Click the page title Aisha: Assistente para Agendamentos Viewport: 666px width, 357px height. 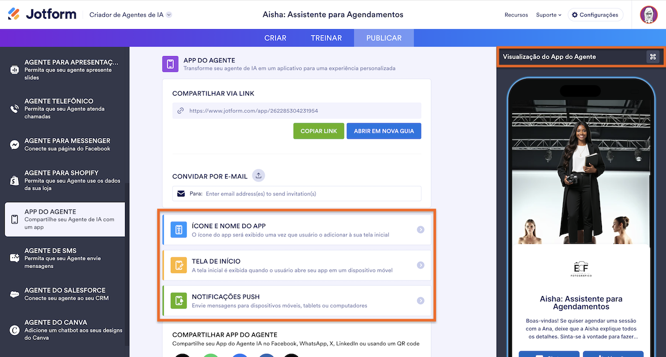point(333,15)
